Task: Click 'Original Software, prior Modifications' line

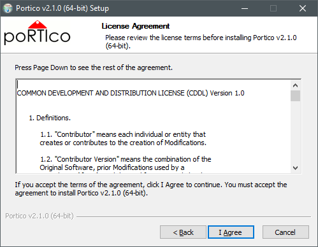Action: coord(112,167)
